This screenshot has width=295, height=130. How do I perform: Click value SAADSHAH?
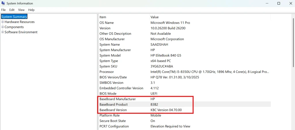click(x=159, y=45)
